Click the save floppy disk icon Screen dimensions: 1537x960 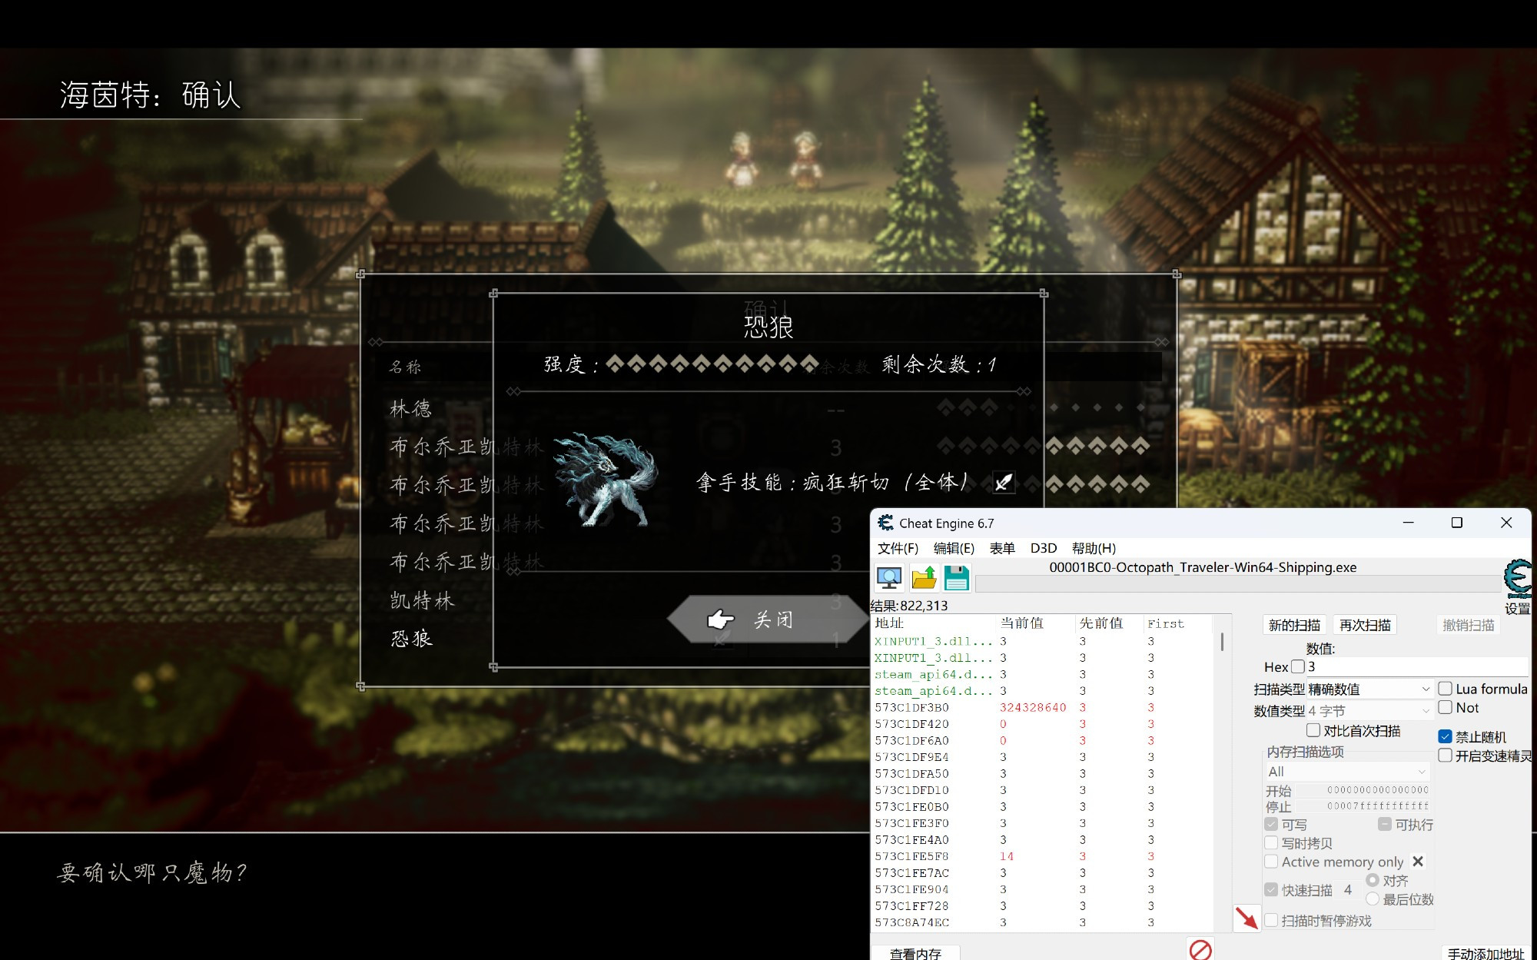957,578
